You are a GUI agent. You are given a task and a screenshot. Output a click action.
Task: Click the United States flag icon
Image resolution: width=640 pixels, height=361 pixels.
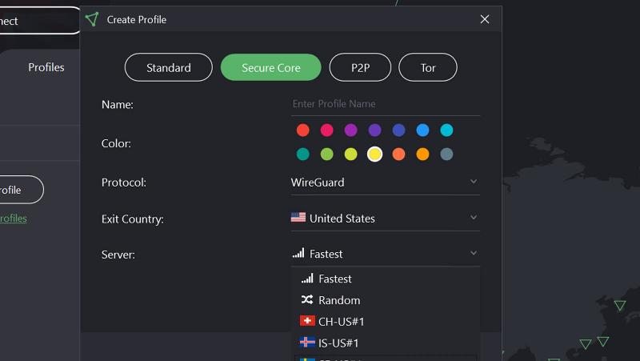(298, 217)
